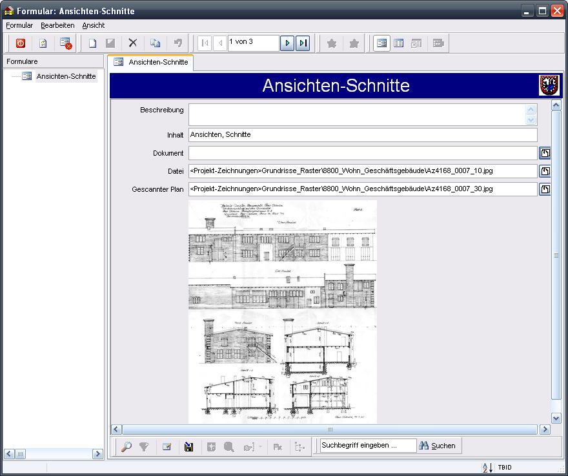
Task: Click the magnifier search icon in bottom toolbar
Action: 127,446
